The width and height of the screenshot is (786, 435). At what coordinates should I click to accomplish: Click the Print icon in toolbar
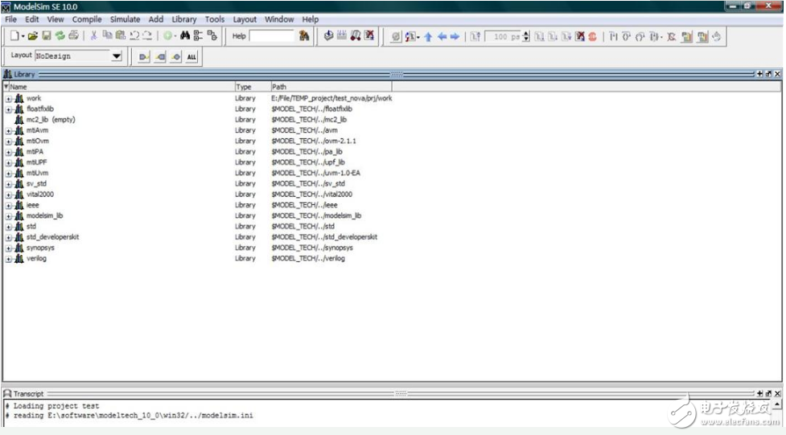pos(74,36)
